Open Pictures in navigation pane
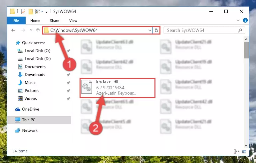The image size is (256, 163). click(x=32, y=91)
